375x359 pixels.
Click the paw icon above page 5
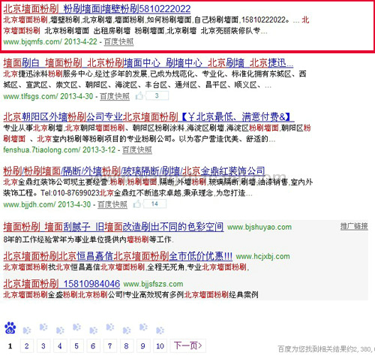tap(76, 327)
